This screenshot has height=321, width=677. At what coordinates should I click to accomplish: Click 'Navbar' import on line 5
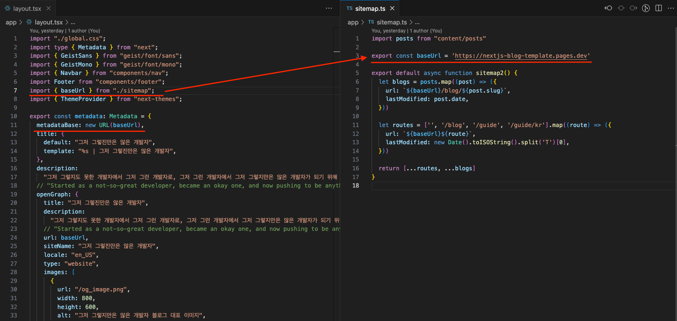71,73
